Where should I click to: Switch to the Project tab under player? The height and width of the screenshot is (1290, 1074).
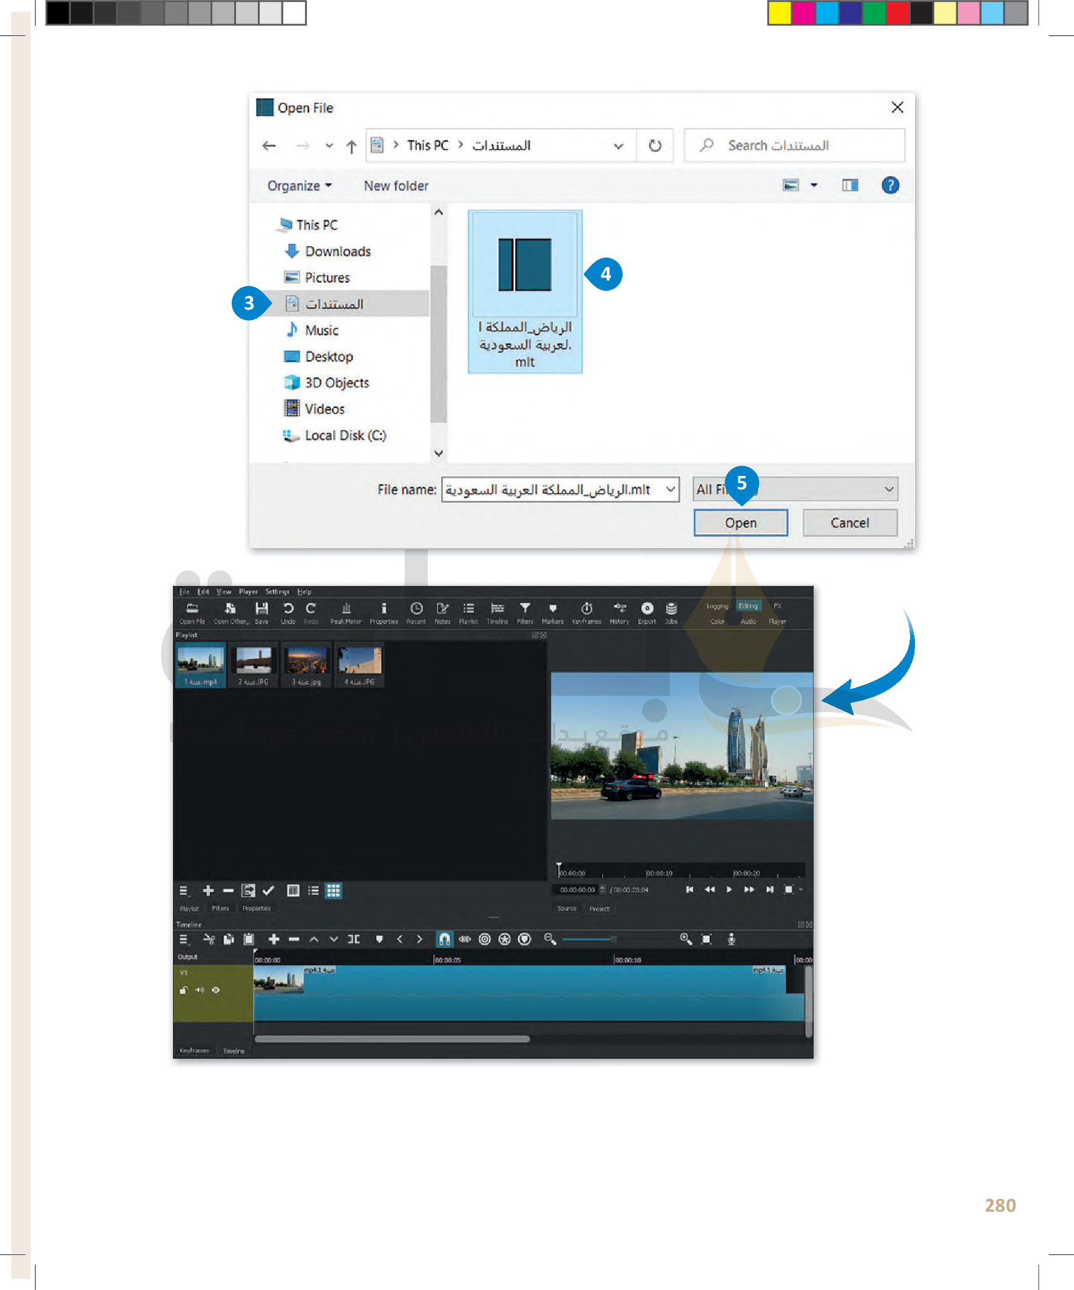click(599, 909)
